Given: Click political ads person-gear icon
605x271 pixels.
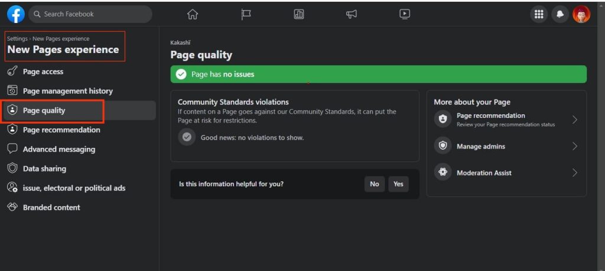Looking at the screenshot, I should click(12, 187).
